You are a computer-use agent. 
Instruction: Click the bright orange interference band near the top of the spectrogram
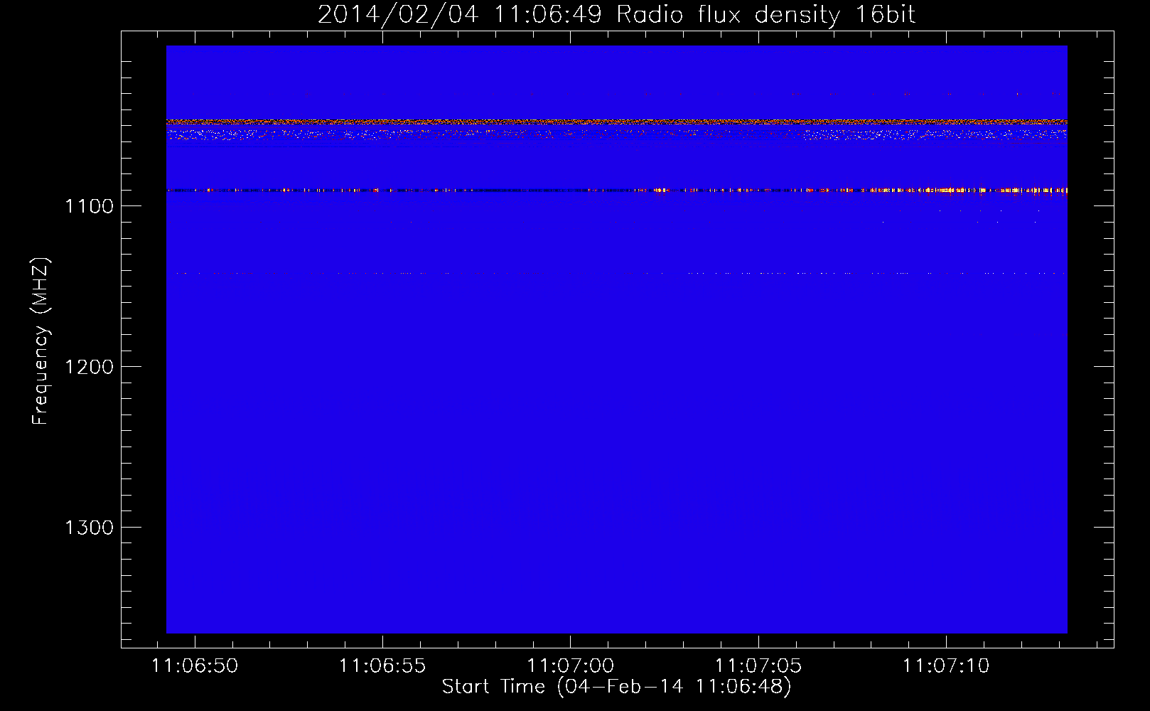tap(616, 122)
